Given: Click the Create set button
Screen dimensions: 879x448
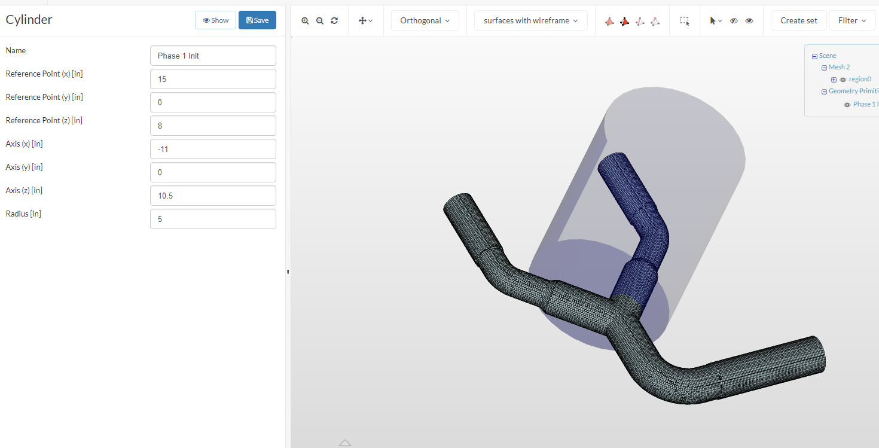Looking at the screenshot, I should 798,20.
